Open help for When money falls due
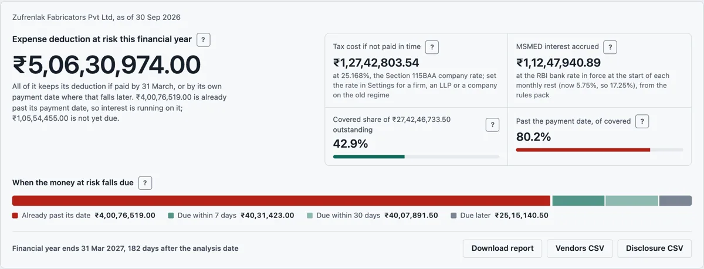The image size is (704, 269). pos(145,183)
